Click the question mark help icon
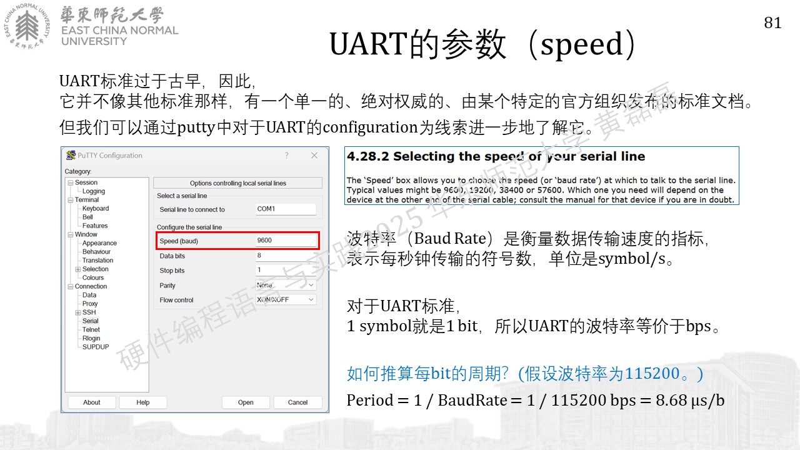800x450 pixels. pyautogui.click(x=287, y=156)
